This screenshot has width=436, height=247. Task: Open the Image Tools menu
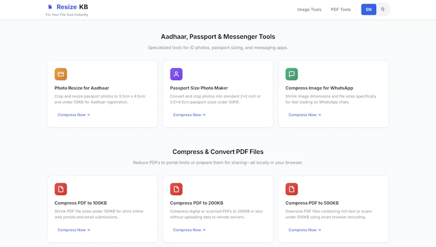click(309, 9)
